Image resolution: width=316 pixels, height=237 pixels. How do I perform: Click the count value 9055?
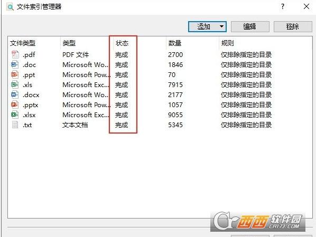point(175,115)
